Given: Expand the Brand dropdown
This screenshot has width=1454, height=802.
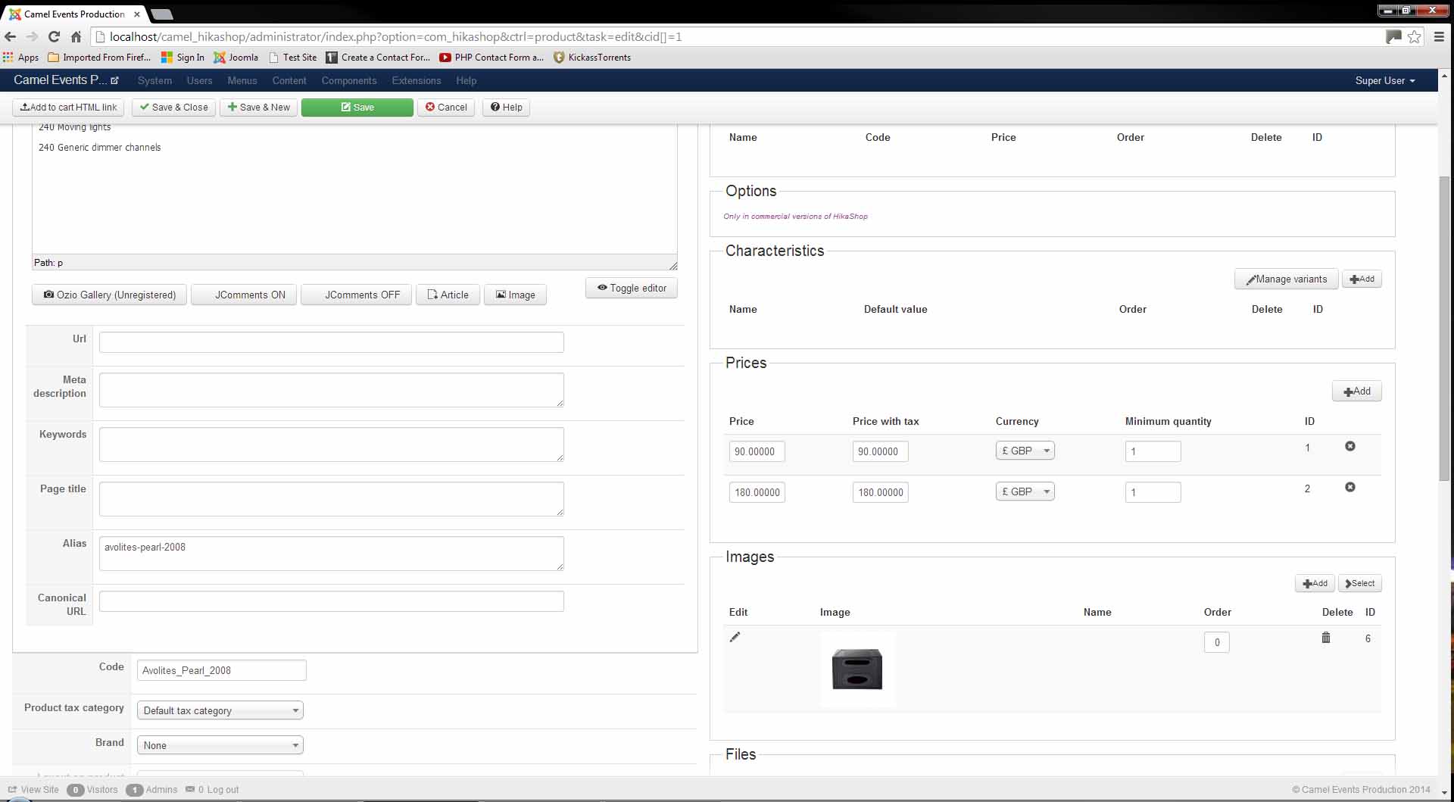Looking at the screenshot, I should (220, 745).
